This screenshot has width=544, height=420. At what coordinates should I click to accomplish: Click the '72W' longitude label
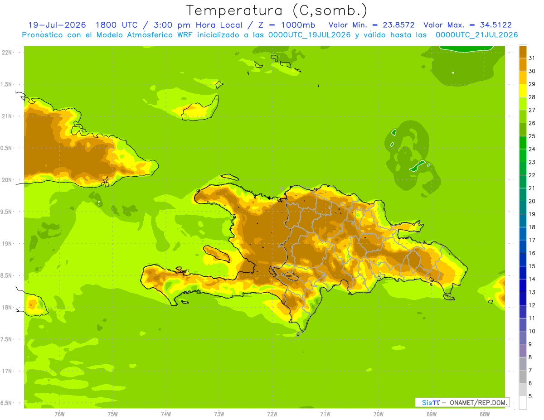[272, 414]
